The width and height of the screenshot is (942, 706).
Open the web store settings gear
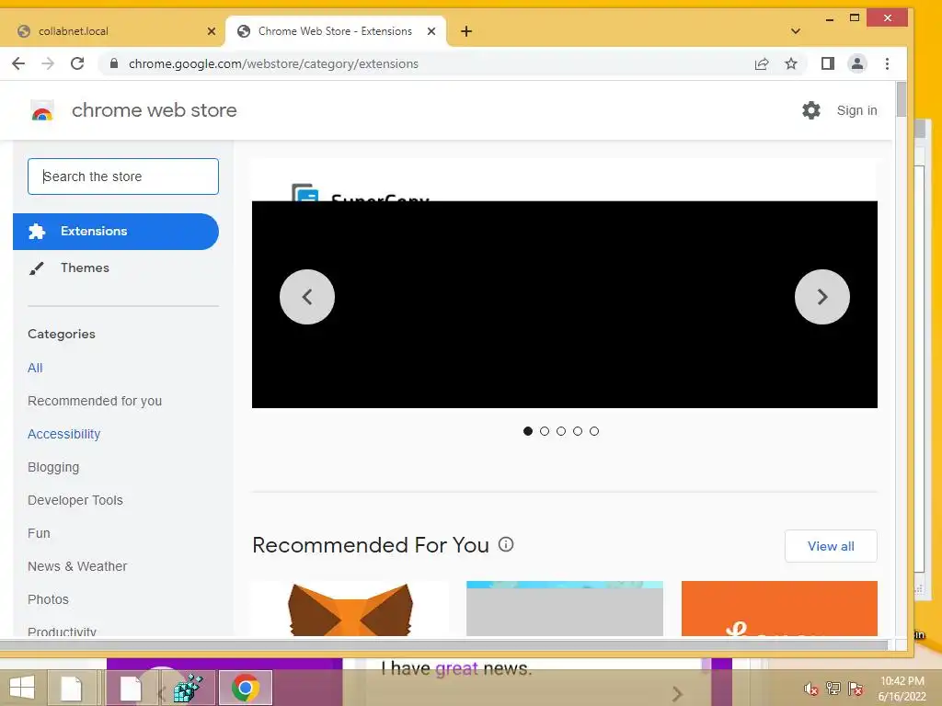(x=811, y=110)
